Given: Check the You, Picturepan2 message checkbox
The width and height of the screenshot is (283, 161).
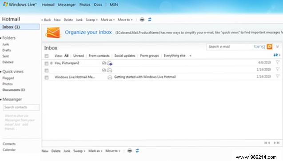Looking at the screenshot, I should (x=47, y=63).
